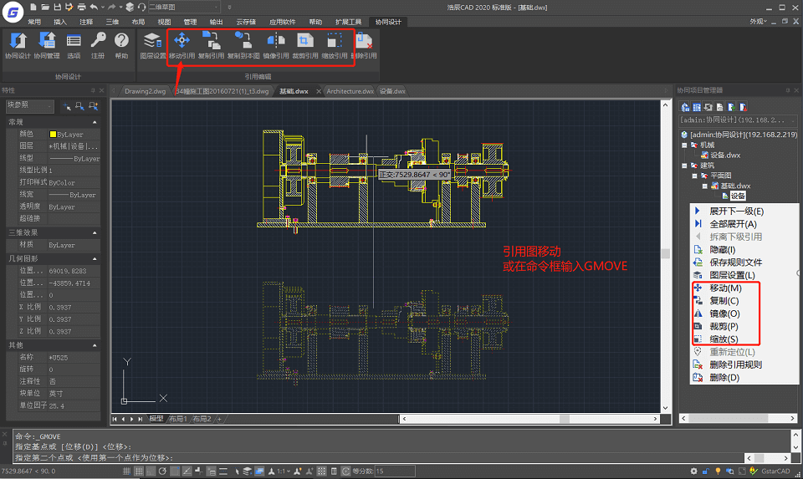Viewport: 803px width, 479px height.
Task: Click the Save icon in quick access toolbar
Action: (58, 8)
